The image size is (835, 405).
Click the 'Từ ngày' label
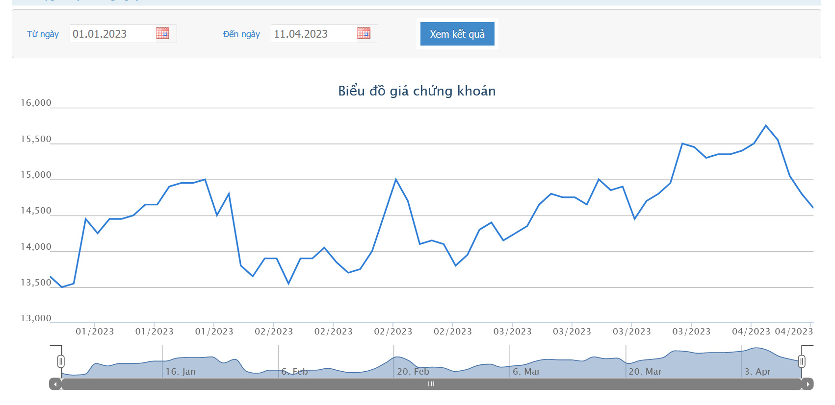click(x=43, y=34)
